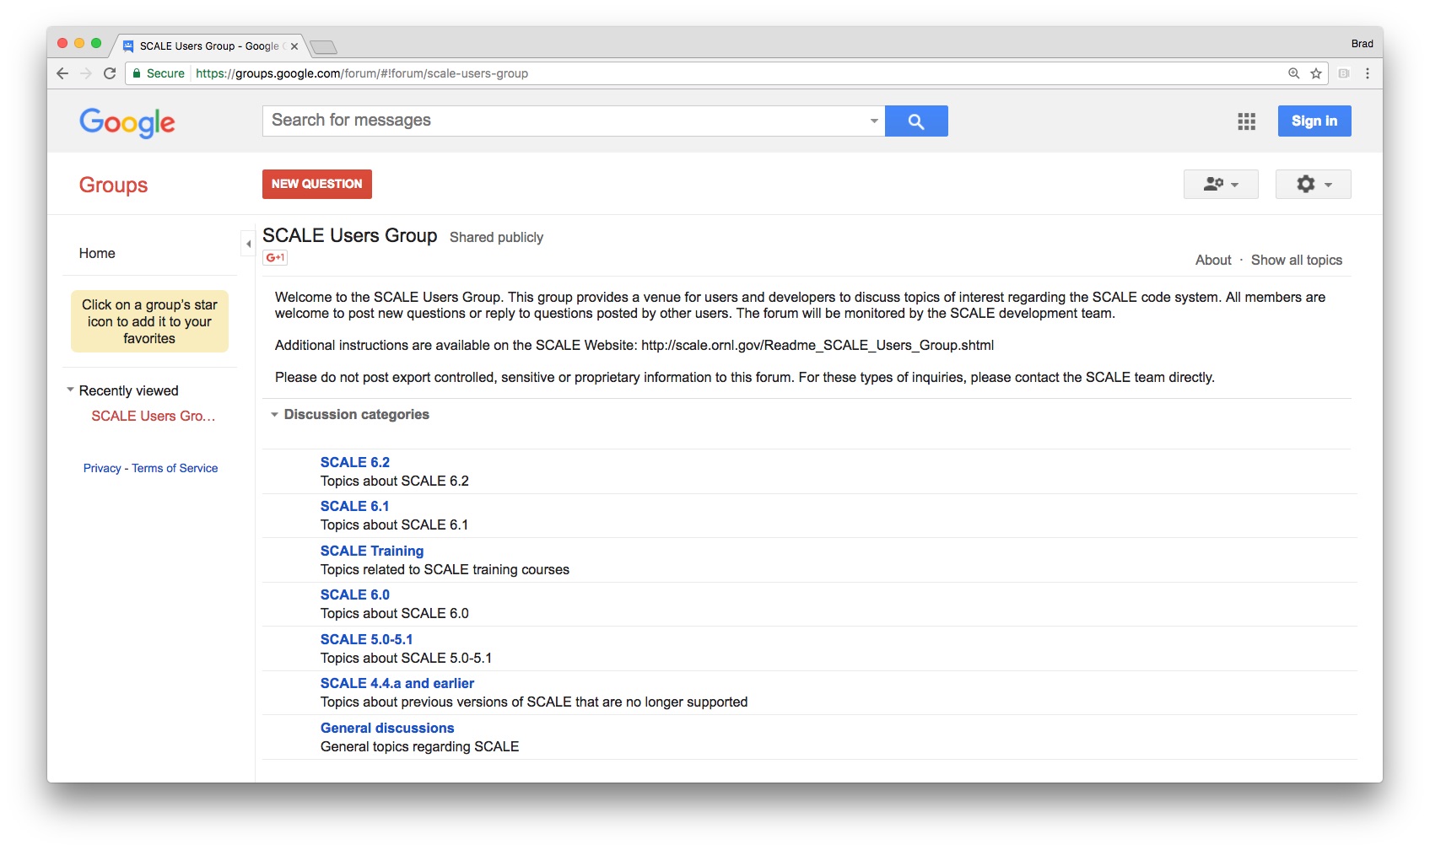Go back using the browser back arrow
The height and width of the screenshot is (850, 1430).
pos(62,73)
